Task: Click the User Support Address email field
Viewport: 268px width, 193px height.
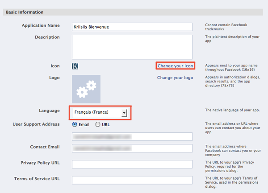Action: pos(132,136)
